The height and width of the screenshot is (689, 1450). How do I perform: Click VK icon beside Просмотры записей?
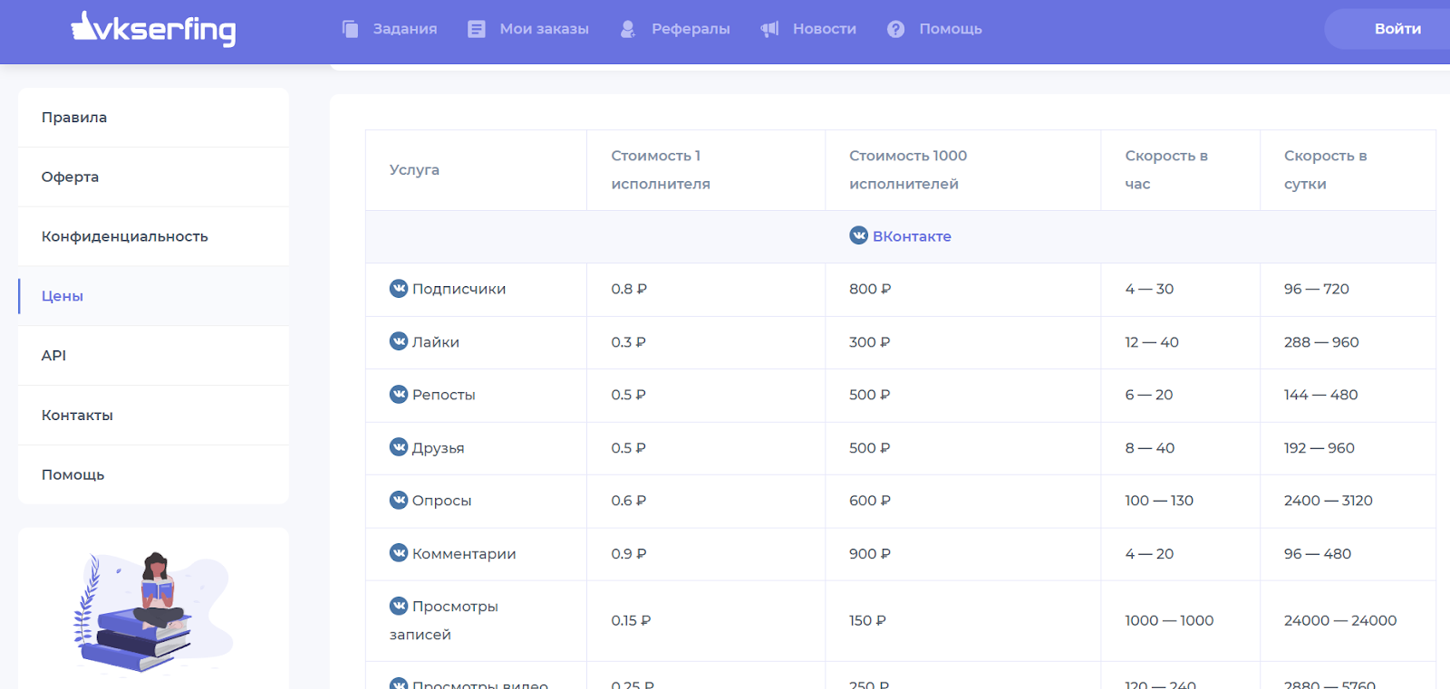pyautogui.click(x=399, y=606)
